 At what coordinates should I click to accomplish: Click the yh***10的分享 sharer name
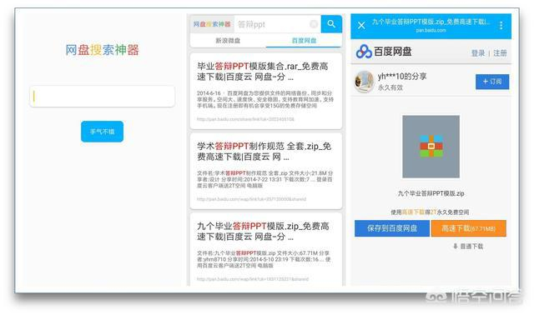(x=402, y=77)
